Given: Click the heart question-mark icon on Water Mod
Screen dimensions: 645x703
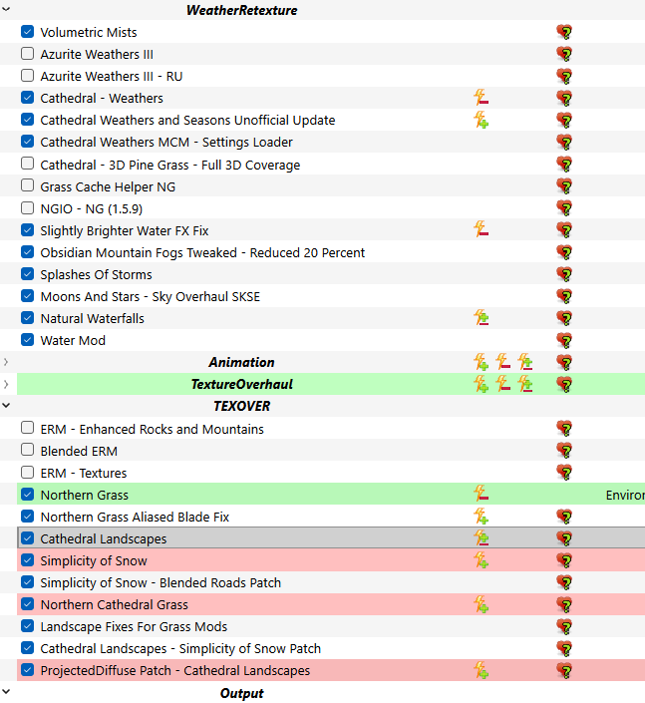Looking at the screenshot, I should pyautogui.click(x=564, y=340).
